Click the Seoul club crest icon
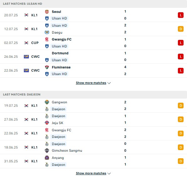The height and width of the screenshot is (179, 187). (47, 12)
